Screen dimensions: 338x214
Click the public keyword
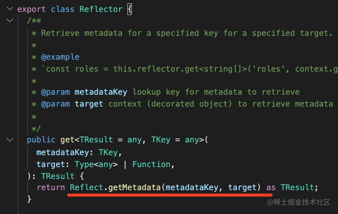tap(41, 140)
